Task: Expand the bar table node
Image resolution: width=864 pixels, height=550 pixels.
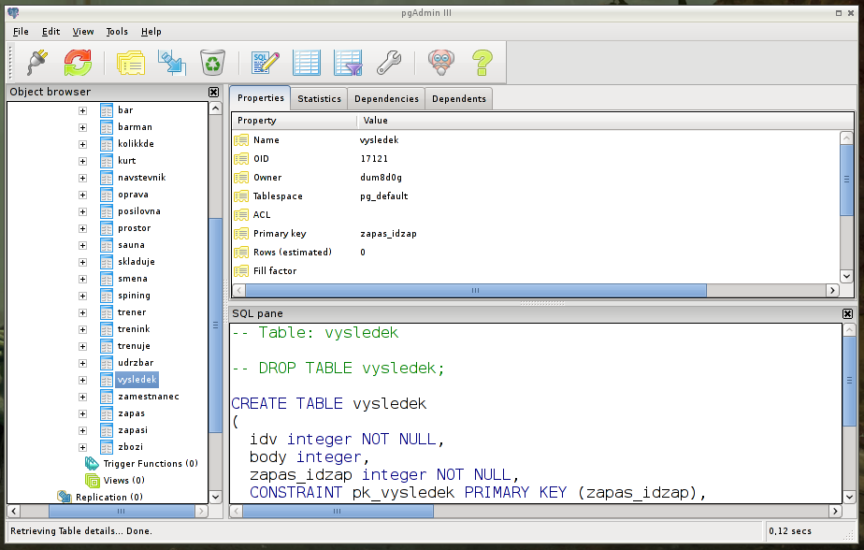Action: point(82,110)
